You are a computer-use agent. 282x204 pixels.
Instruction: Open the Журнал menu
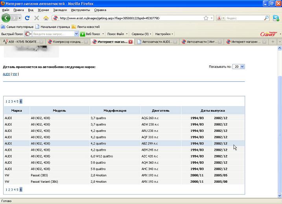pyautogui.click(x=43, y=10)
